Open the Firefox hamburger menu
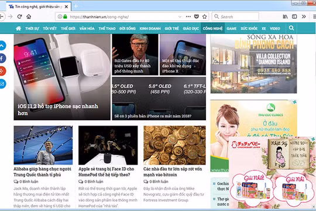This screenshot has height=211, width=316. (x=314, y=16)
